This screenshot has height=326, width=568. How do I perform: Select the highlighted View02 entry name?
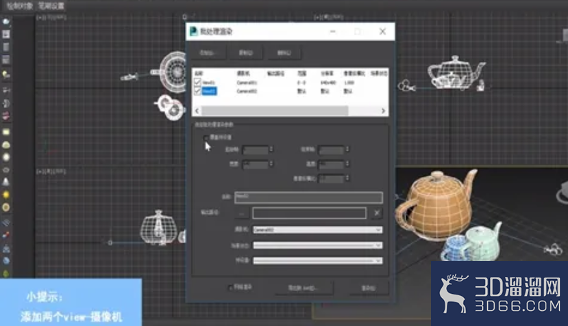209,91
